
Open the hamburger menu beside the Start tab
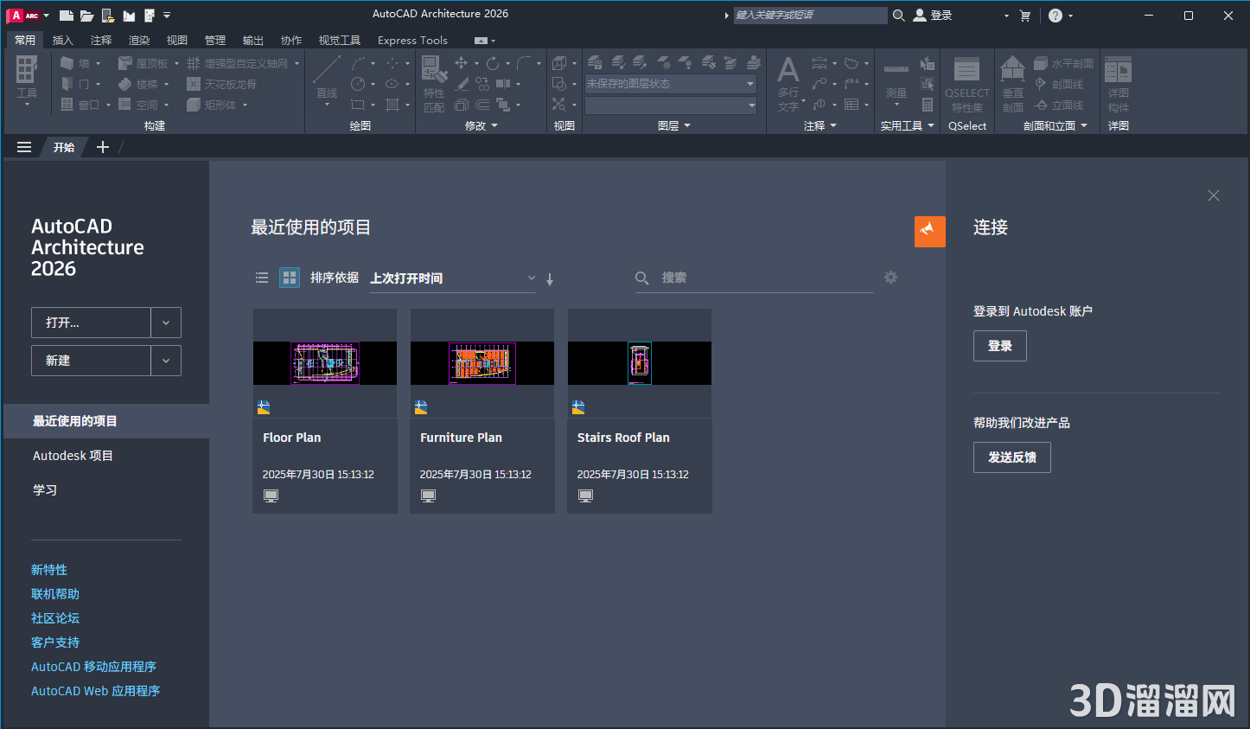point(24,147)
